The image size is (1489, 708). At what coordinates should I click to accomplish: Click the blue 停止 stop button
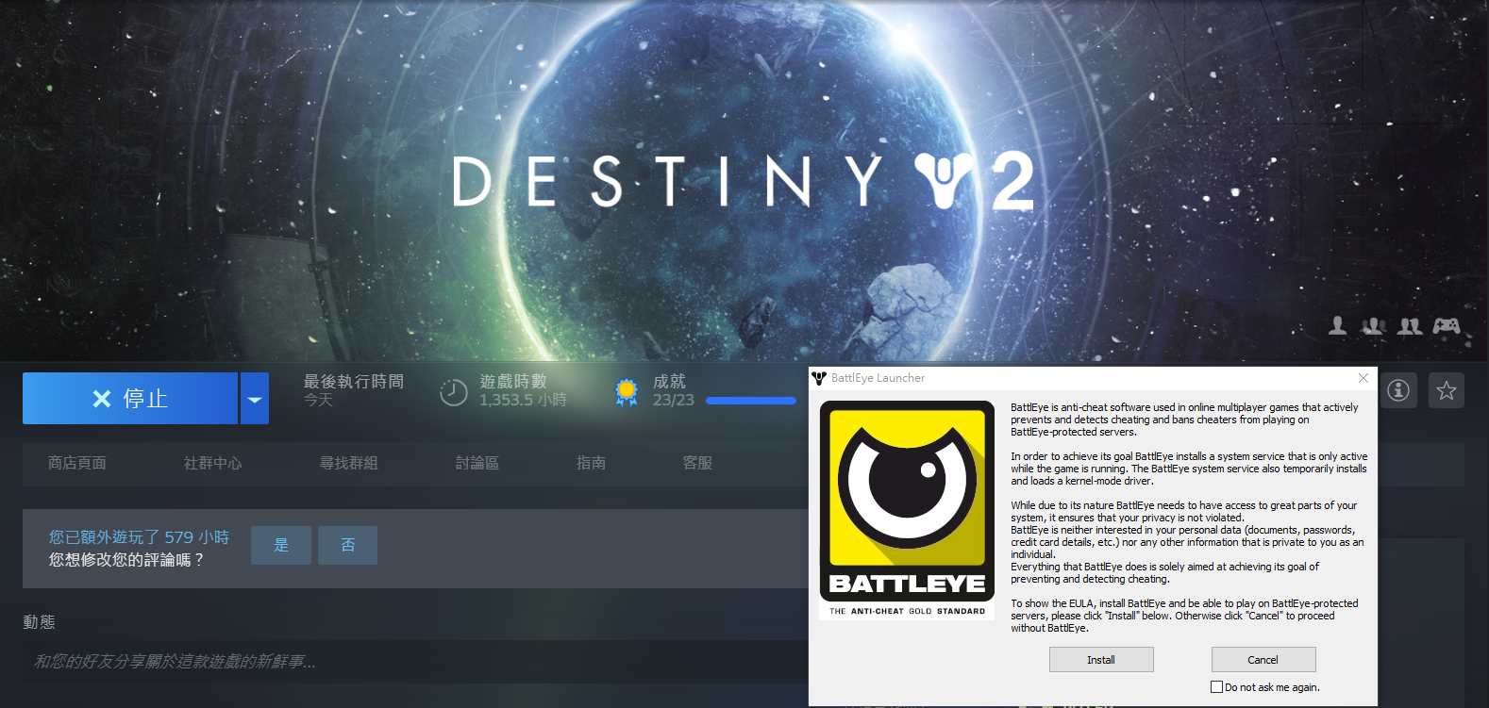pos(130,398)
